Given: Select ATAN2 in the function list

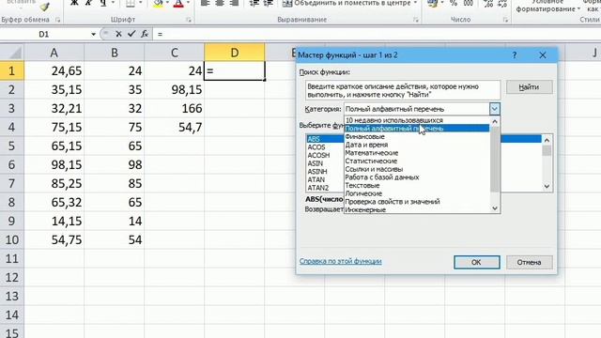Looking at the screenshot, I should click(x=318, y=188).
